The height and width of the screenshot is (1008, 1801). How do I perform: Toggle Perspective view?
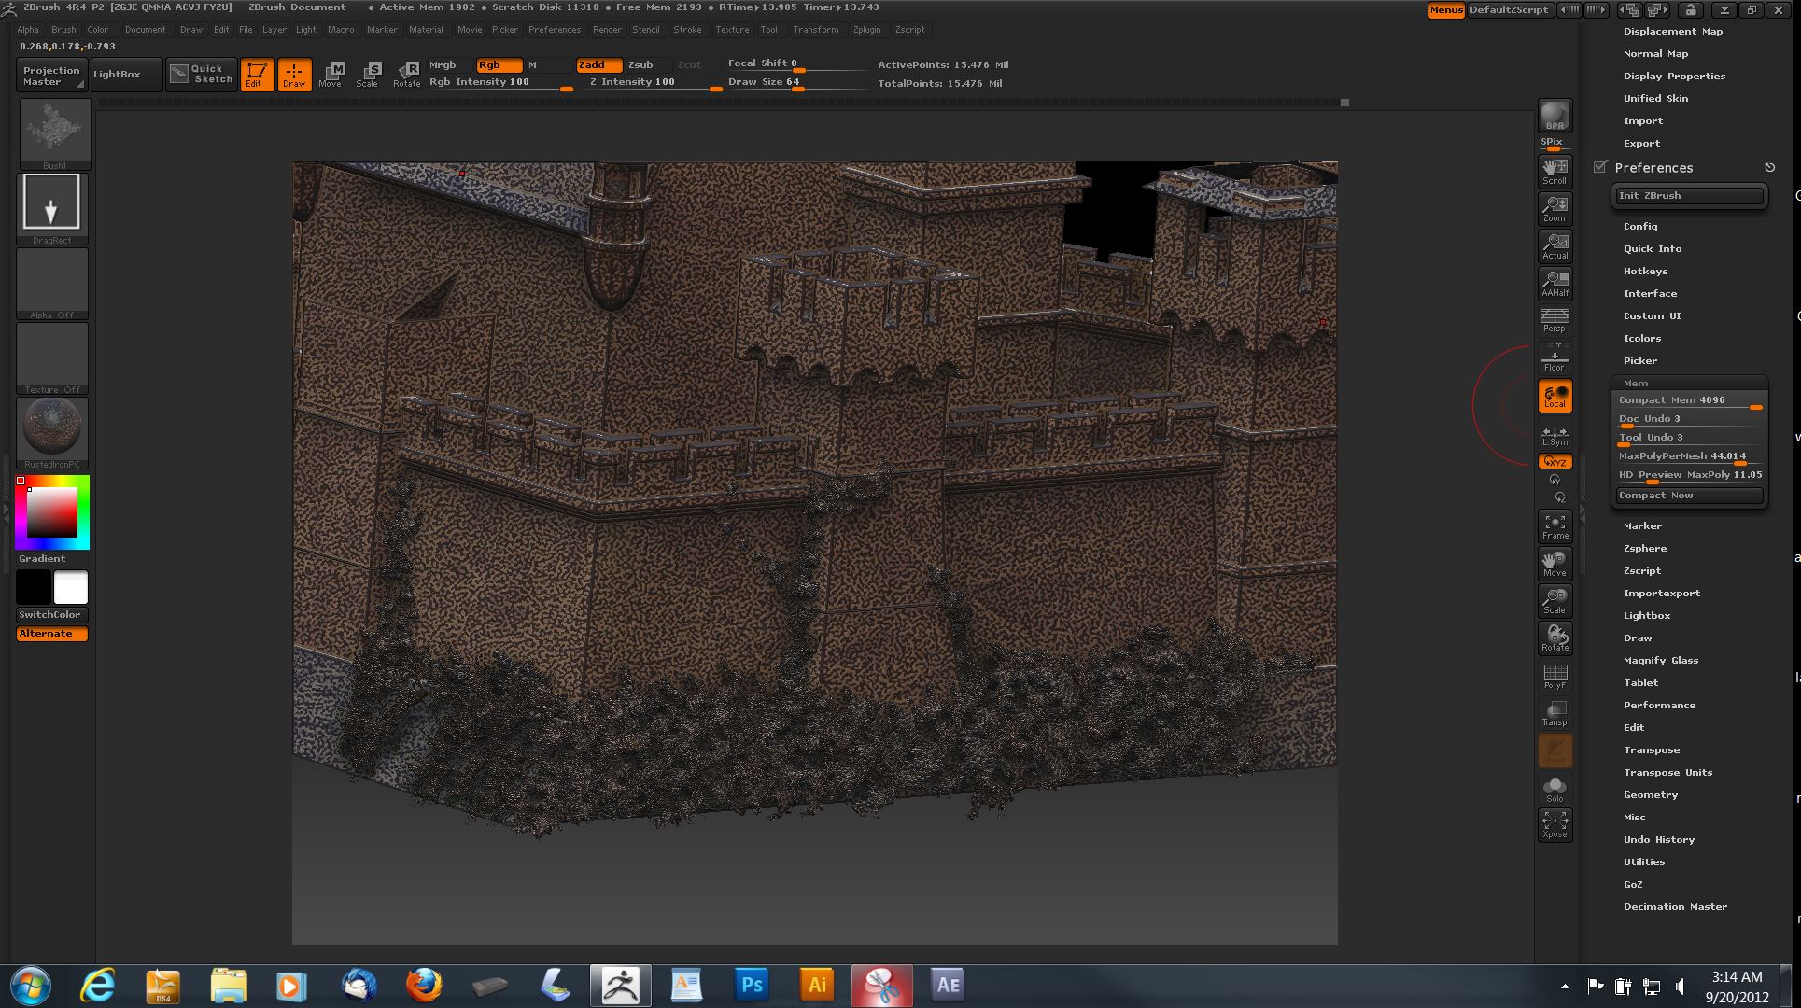click(x=1555, y=320)
